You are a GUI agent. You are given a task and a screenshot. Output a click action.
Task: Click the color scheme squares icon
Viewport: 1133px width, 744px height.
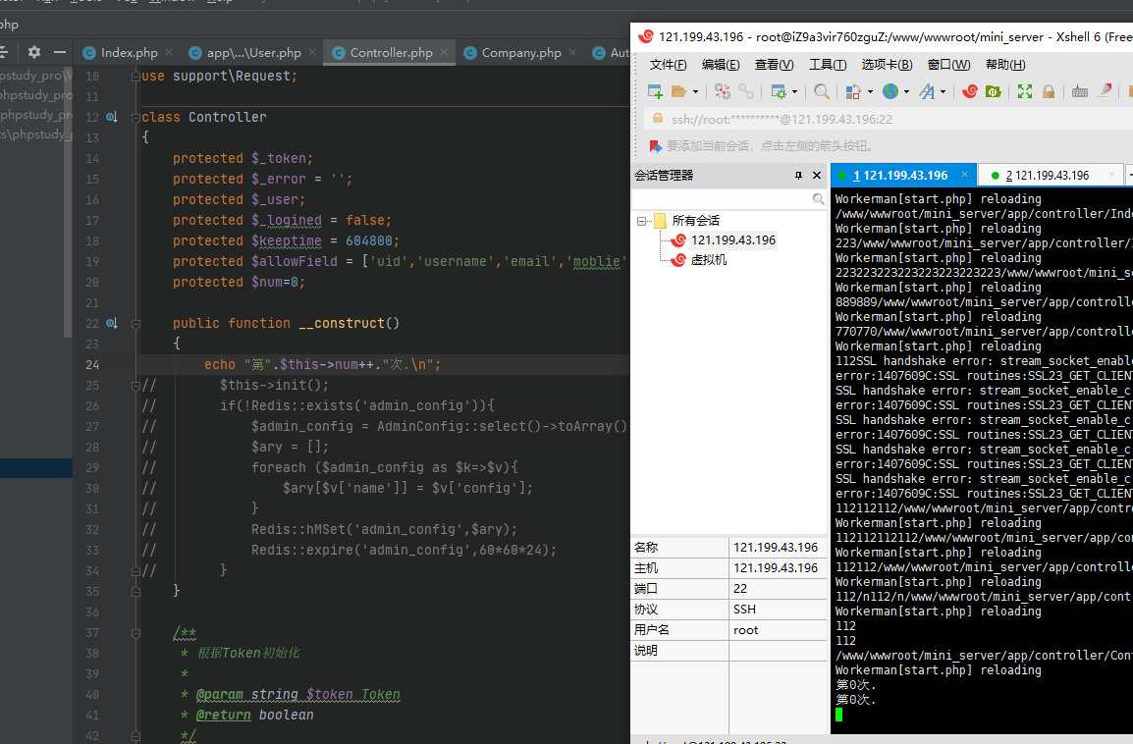coord(853,91)
